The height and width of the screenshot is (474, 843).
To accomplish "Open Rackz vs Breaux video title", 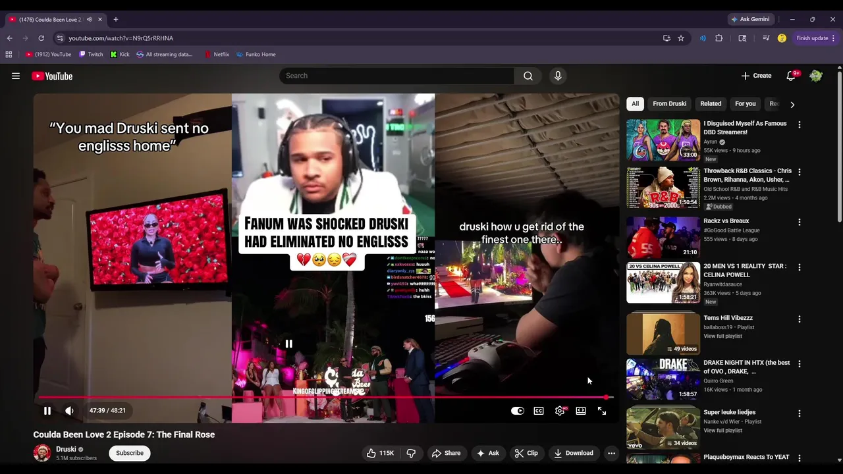I will (726, 221).
